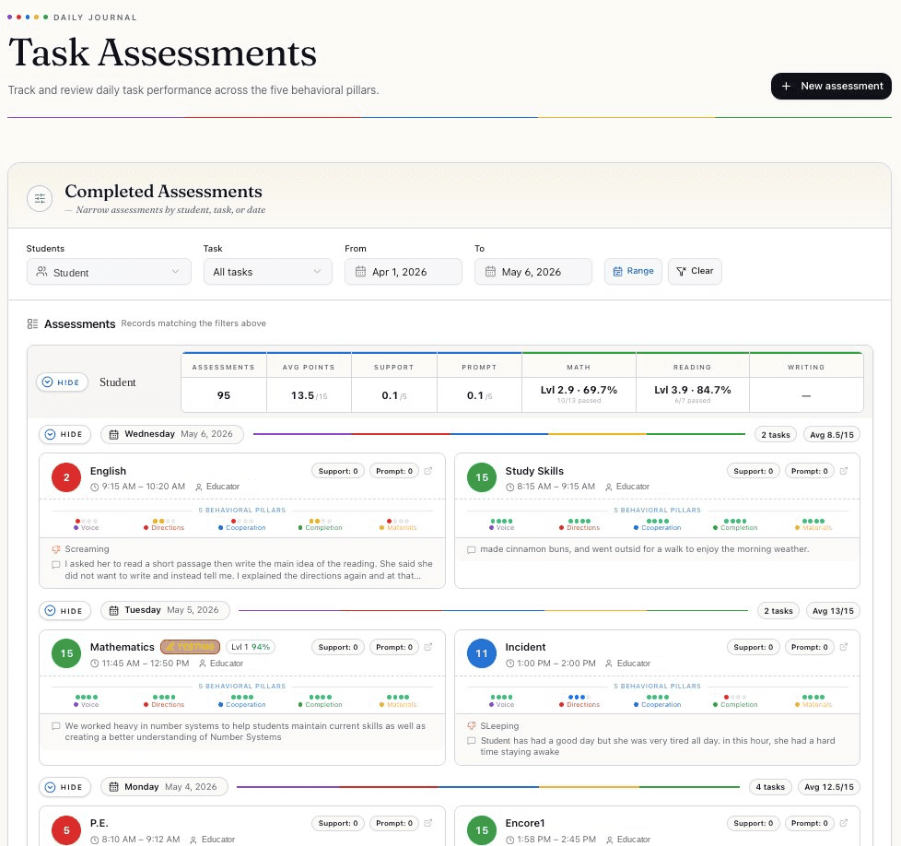Open the All tasks dropdown
Screen dimensions: 901x846
268,272
